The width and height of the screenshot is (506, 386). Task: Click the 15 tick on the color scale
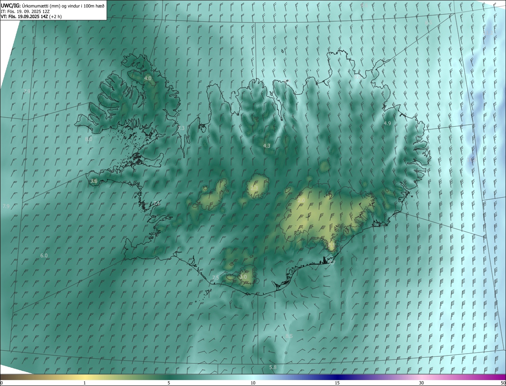click(337, 383)
